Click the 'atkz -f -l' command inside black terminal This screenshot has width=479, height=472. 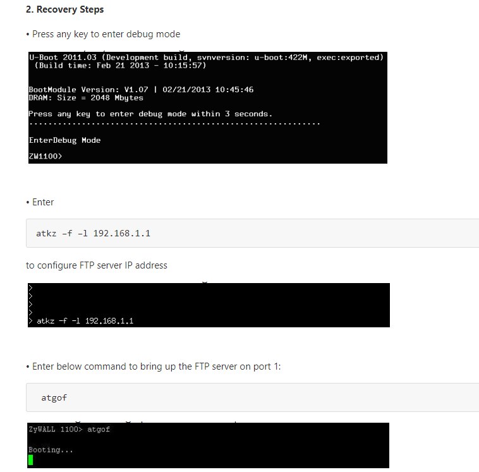point(58,321)
